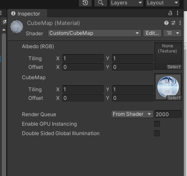
Task: Open the Custom/CubeMap shader dropdown
Action: pos(94,33)
